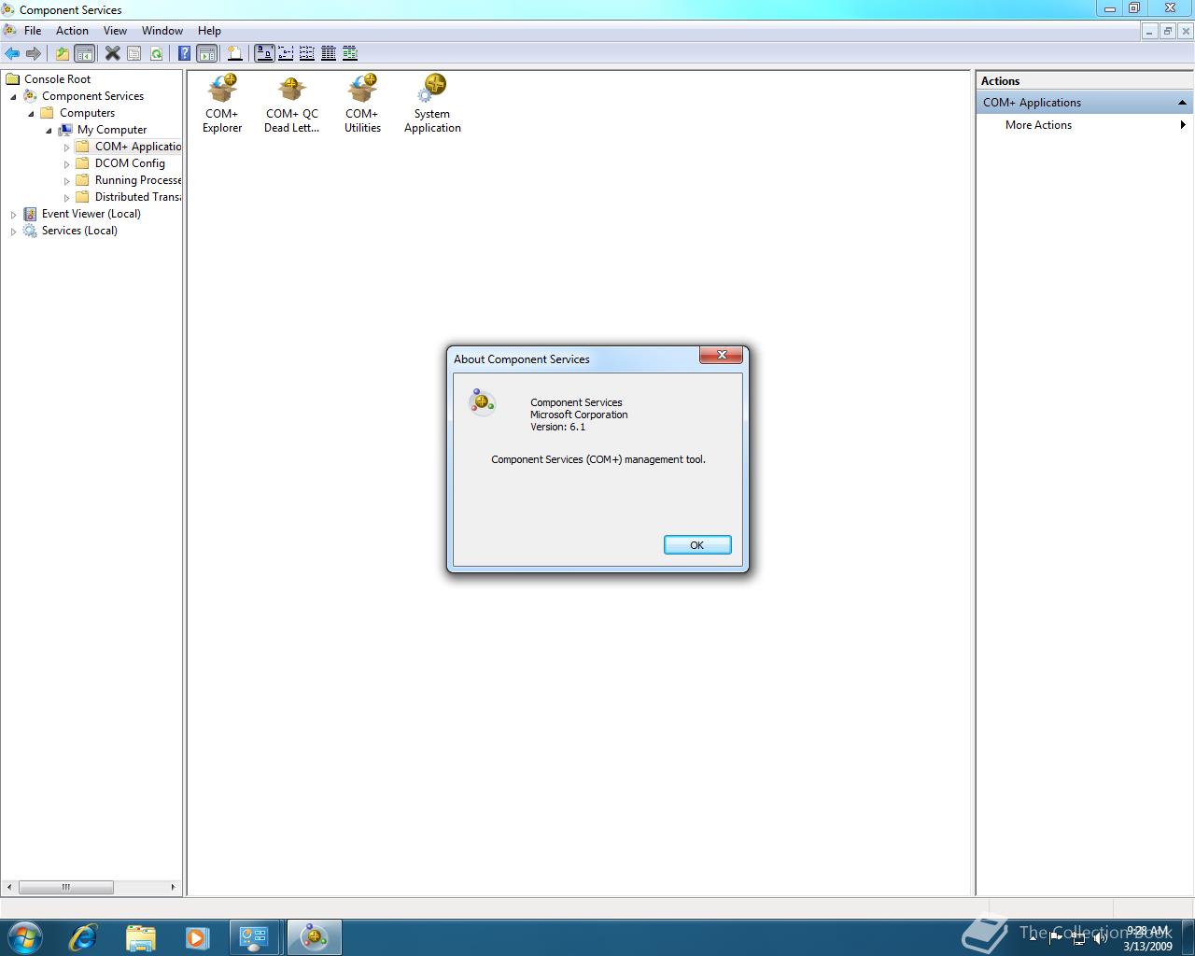This screenshot has height=956, width=1195.
Task: Click the volume speaker tray icon
Action: (1101, 938)
